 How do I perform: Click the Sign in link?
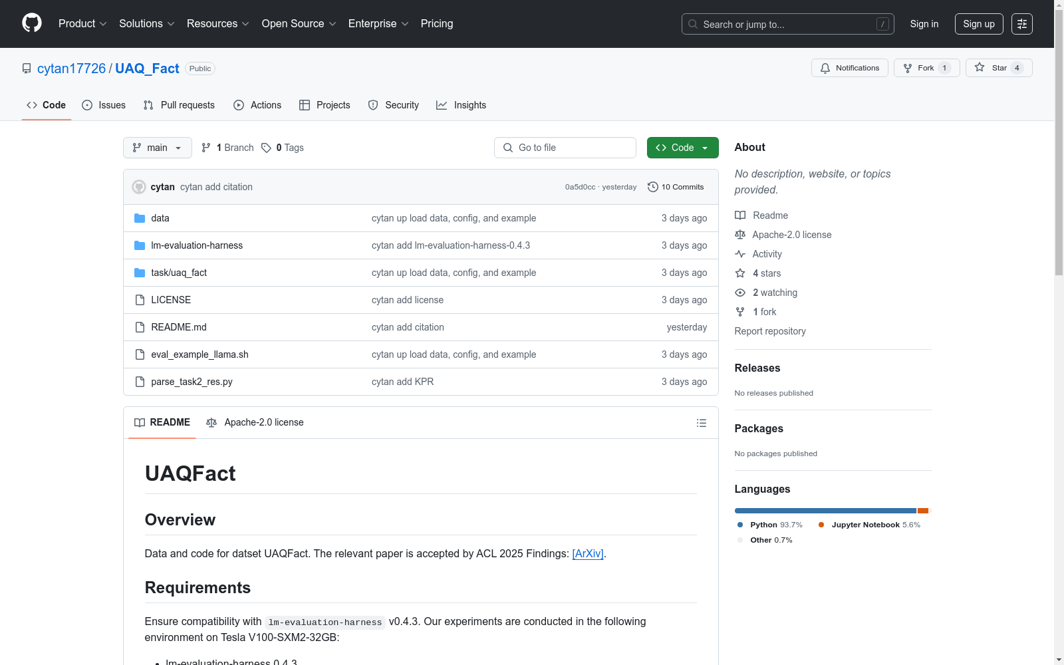[x=924, y=24]
